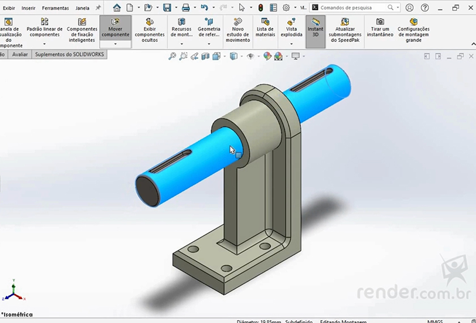Click the Comandos de pesquisa search field

pos(353,8)
